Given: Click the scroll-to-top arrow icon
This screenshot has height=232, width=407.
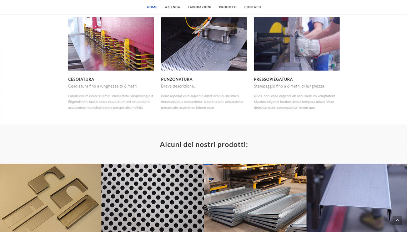Looking at the screenshot, I should click(397, 220).
